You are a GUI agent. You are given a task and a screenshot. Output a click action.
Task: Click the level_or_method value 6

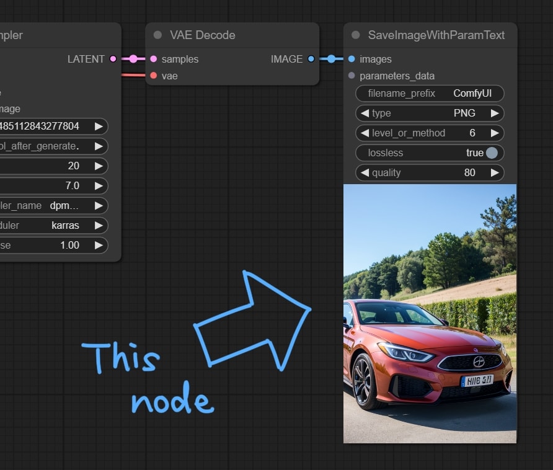(x=472, y=133)
